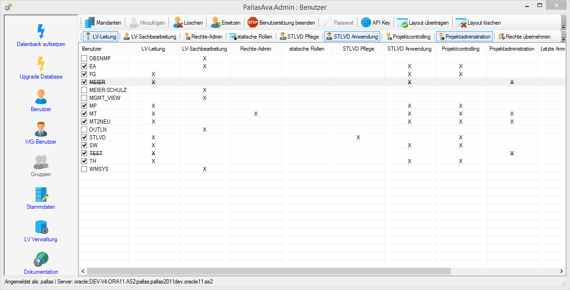Click the Mandanten toolbar button

(103, 22)
